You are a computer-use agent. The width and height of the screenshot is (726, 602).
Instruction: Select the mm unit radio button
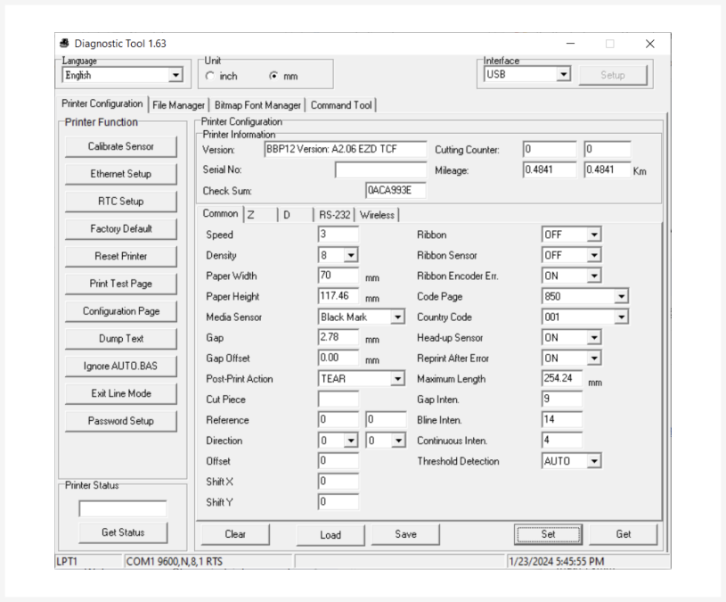click(273, 76)
